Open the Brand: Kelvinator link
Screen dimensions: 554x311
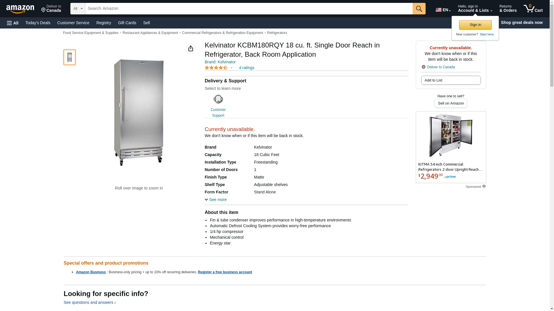click(220, 62)
